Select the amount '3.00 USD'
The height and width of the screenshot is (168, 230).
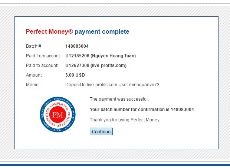click(75, 75)
